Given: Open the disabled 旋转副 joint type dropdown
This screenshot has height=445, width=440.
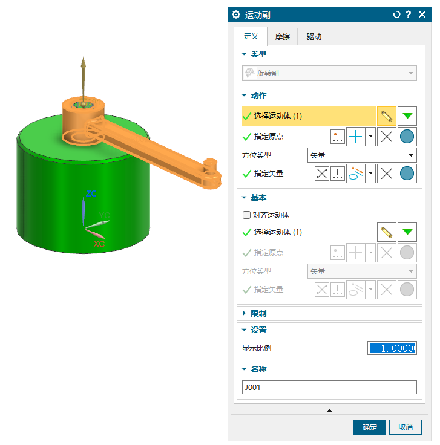Looking at the screenshot, I should pos(329,73).
